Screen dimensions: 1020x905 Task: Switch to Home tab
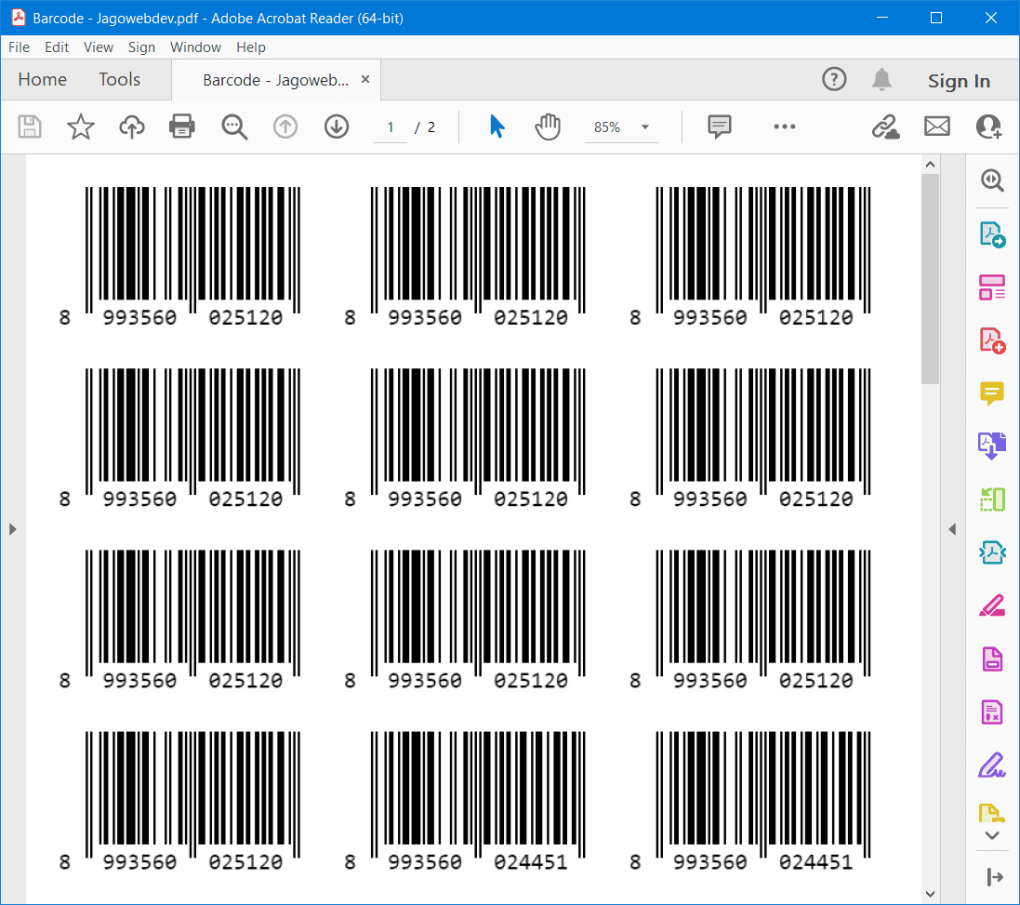pyautogui.click(x=42, y=79)
